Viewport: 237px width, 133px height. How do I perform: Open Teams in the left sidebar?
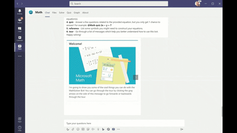(x=20, y=21)
